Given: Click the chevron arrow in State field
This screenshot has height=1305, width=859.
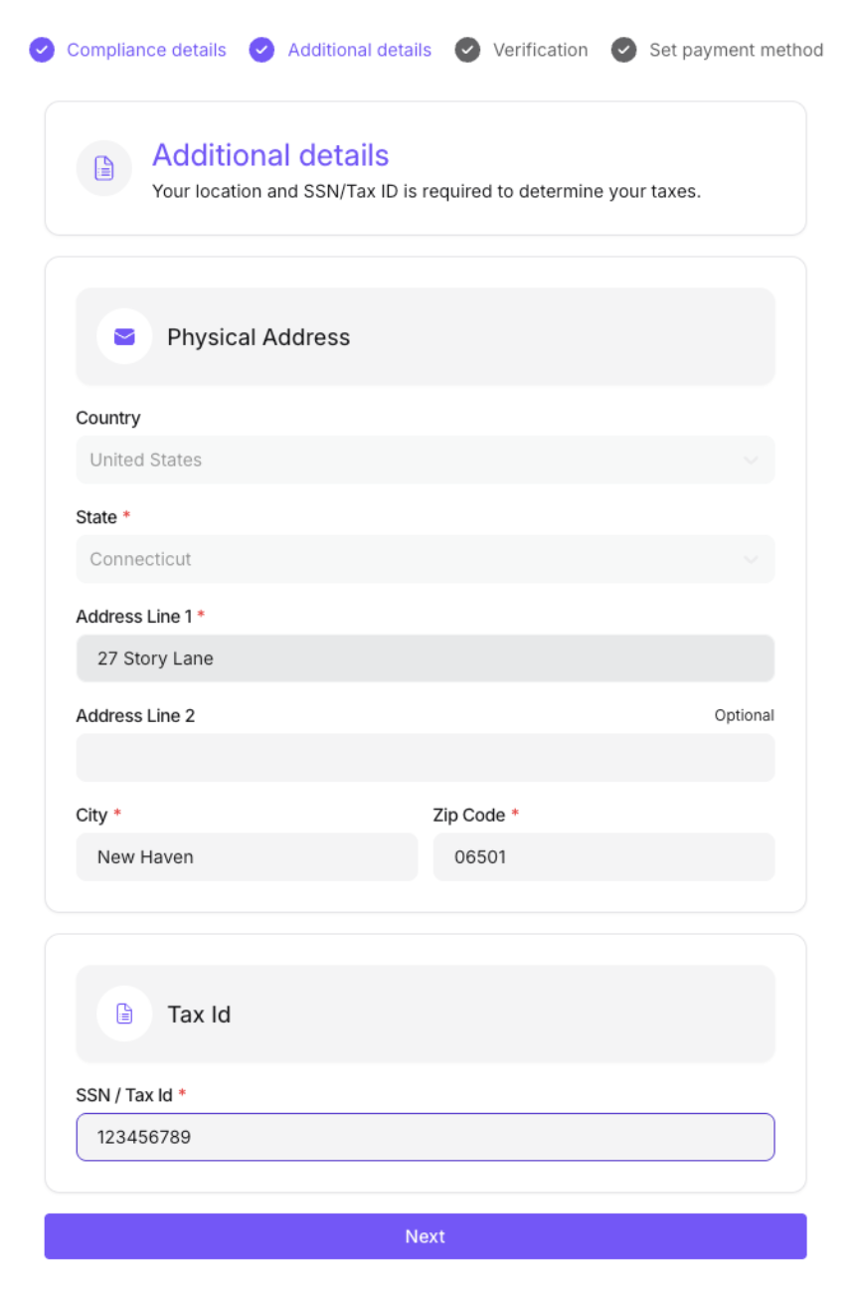Looking at the screenshot, I should [751, 559].
